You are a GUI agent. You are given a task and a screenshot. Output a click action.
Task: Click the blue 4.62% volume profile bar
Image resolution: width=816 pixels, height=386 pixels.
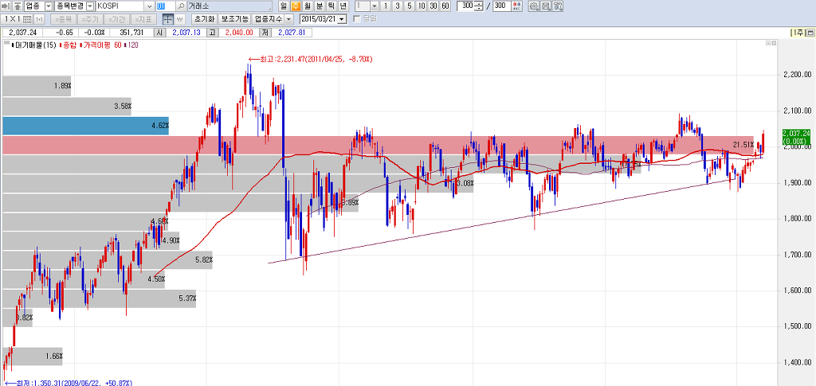coord(85,126)
